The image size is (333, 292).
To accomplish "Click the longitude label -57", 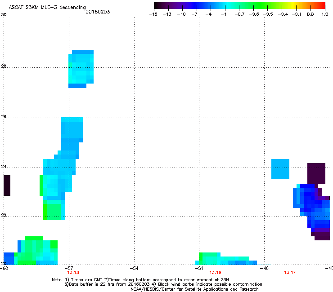I will coord(69,268).
